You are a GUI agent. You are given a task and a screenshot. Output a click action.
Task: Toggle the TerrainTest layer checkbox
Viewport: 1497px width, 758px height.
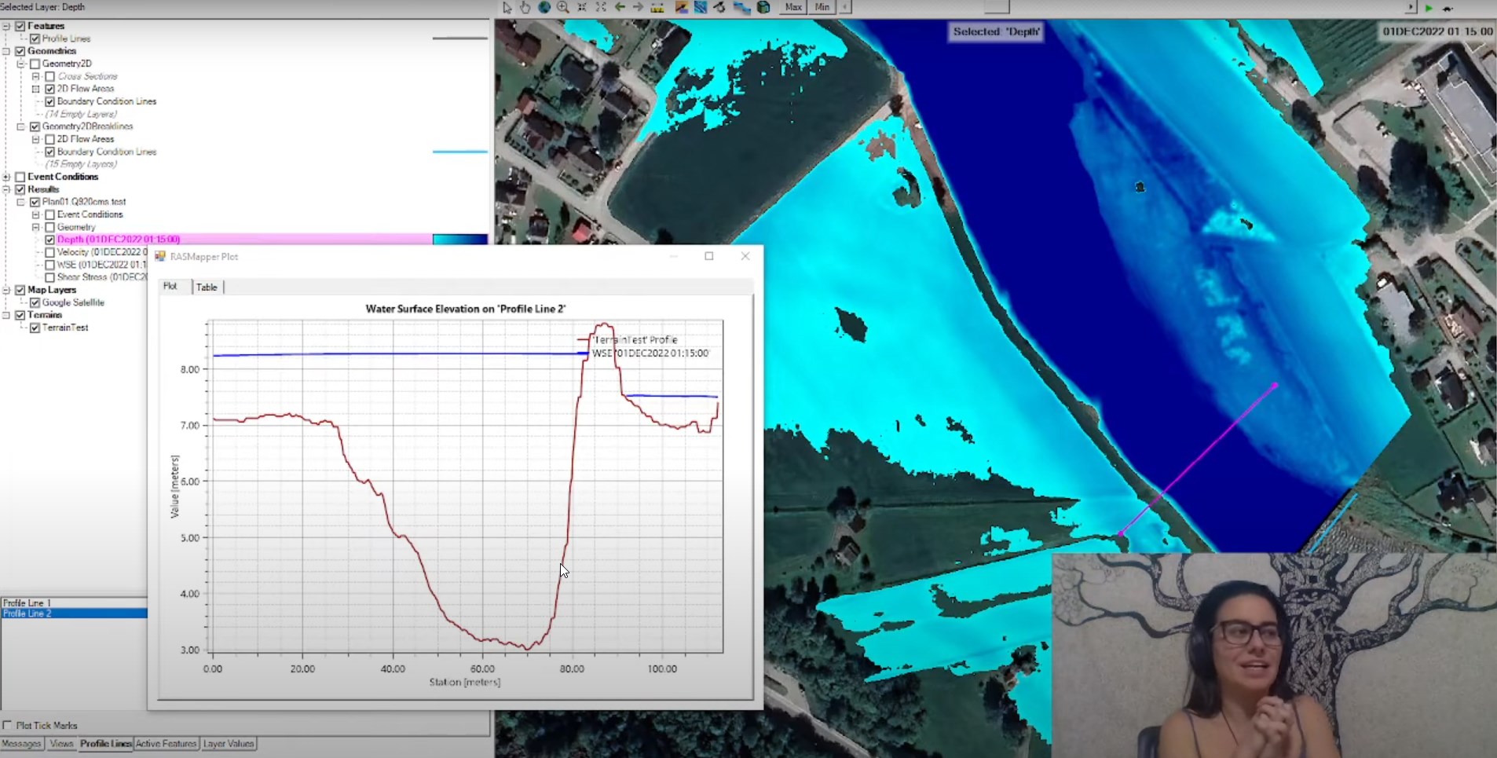tap(35, 328)
